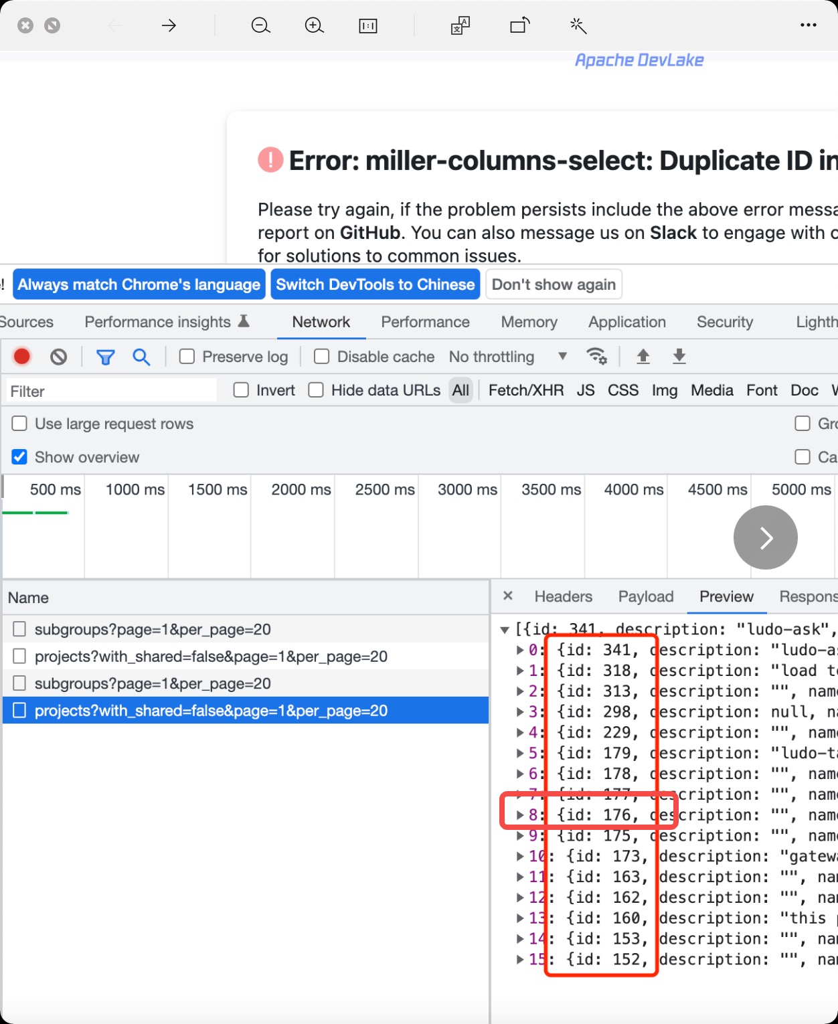Click the Apache DevLake logo link
The image size is (838, 1024).
639,60
